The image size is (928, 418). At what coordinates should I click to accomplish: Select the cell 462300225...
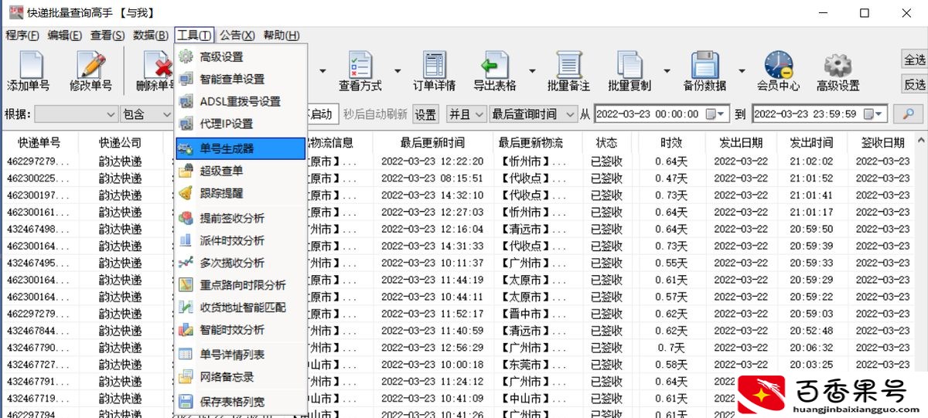(x=38, y=178)
